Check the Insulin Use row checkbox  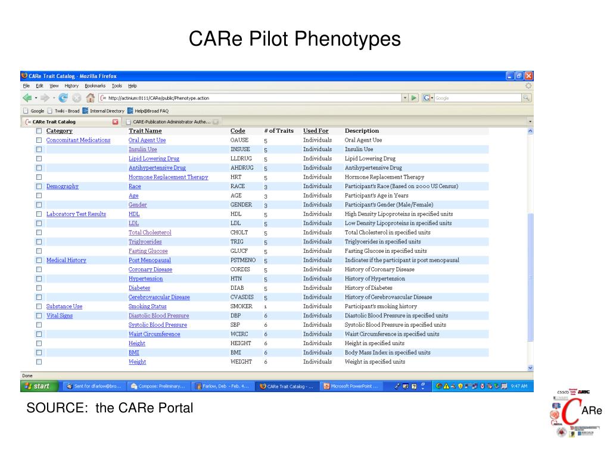[39, 149]
